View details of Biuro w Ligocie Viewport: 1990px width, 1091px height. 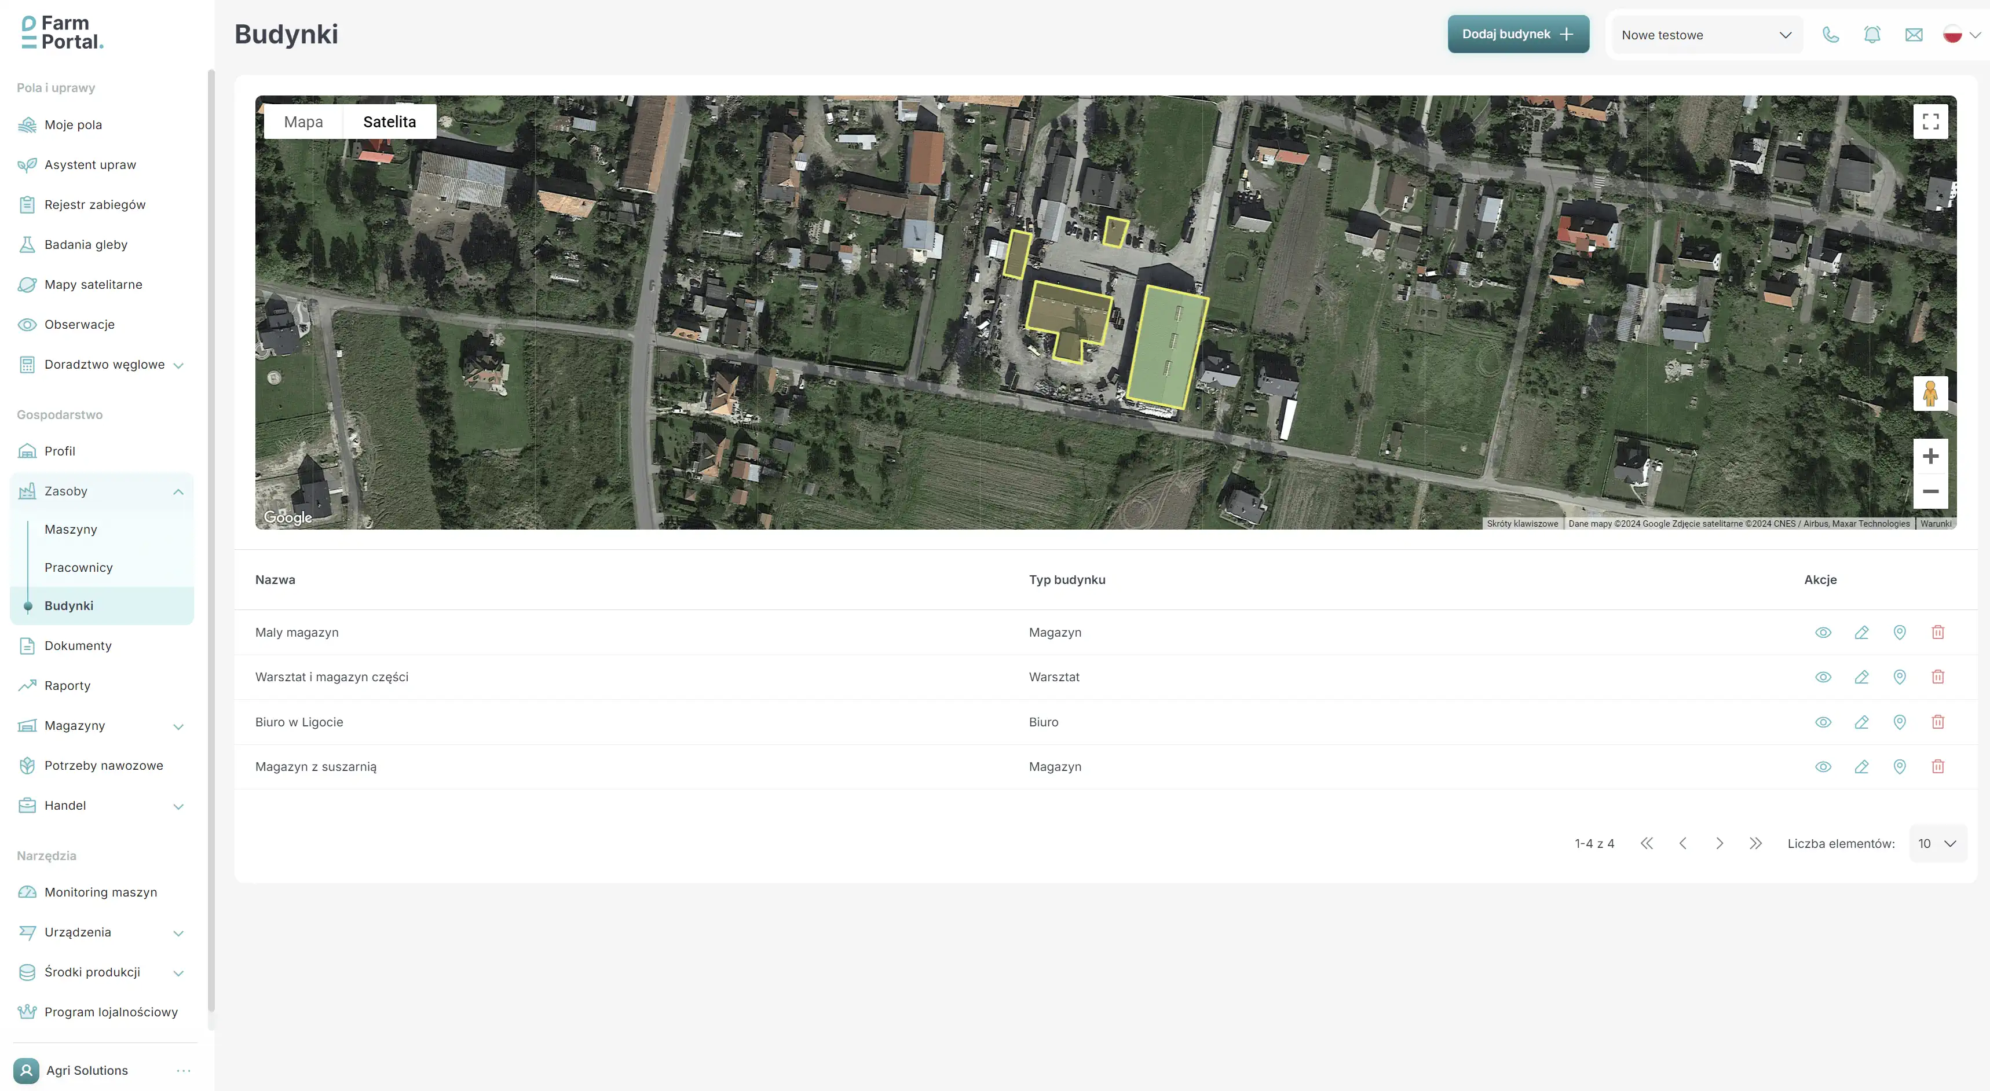click(x=1823, y=722)
